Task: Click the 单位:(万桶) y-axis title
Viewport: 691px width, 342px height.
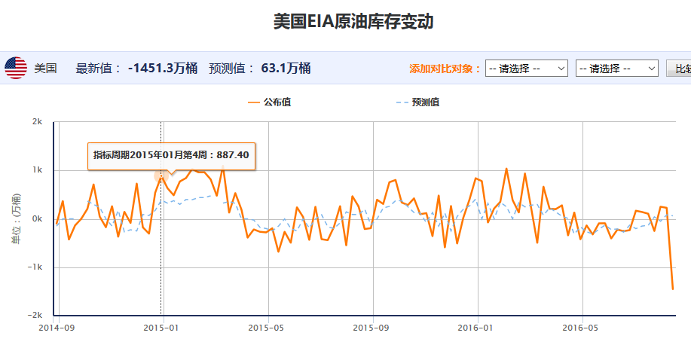Action: click(x=16, y=218)
